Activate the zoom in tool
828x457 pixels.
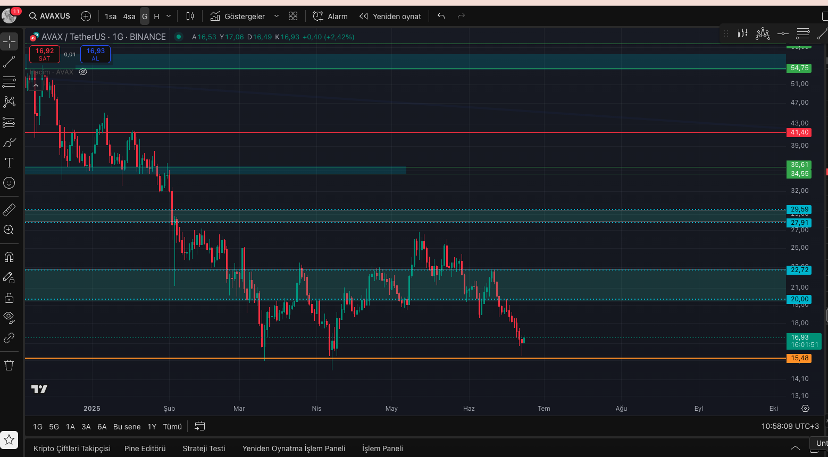(x=9, y=230)
